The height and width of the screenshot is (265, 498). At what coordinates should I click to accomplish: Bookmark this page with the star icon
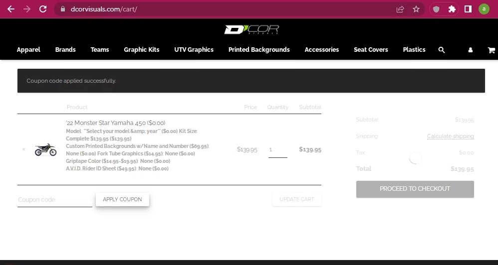[416, 9]
